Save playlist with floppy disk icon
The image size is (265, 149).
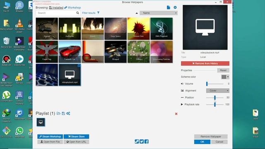[63, 113]
